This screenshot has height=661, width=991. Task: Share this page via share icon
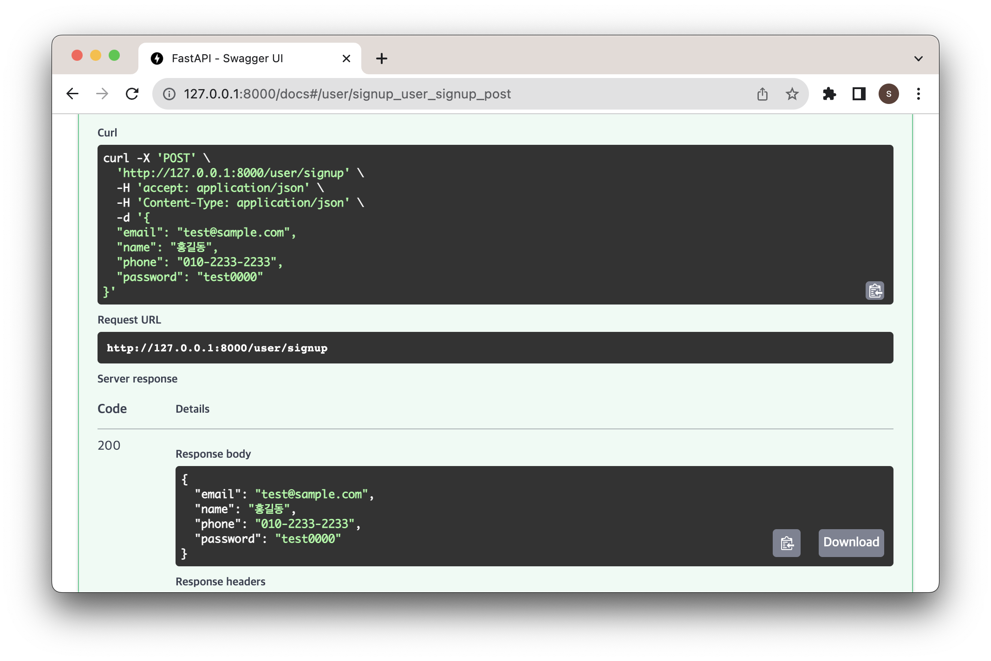762,94
